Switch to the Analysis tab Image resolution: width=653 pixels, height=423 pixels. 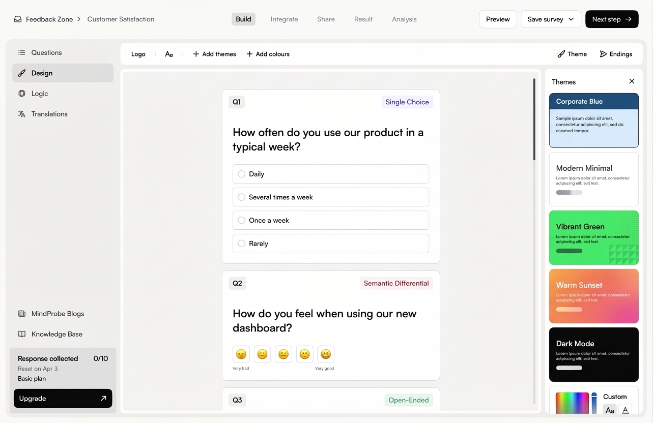click(404, 19)
